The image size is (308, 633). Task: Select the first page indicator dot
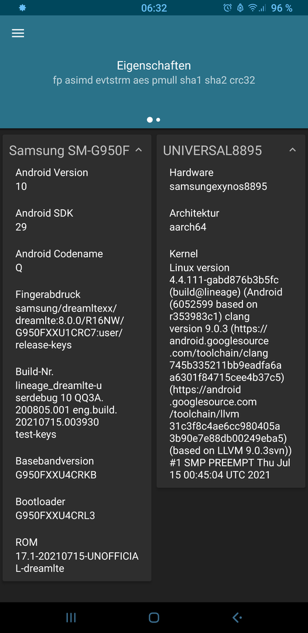pos(150,120)
